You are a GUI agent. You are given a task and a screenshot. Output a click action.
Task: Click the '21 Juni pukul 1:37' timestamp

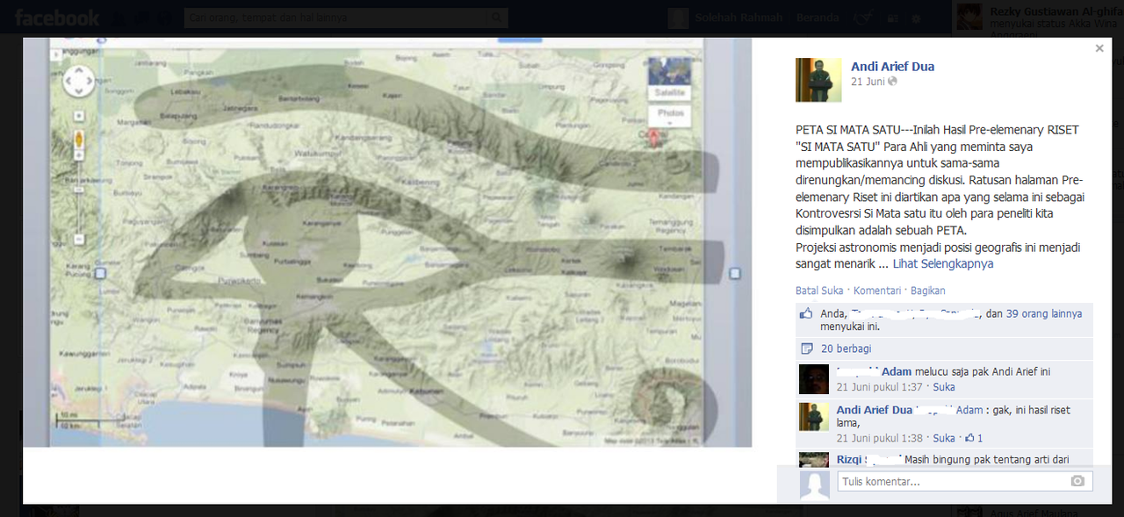[881, 387]
